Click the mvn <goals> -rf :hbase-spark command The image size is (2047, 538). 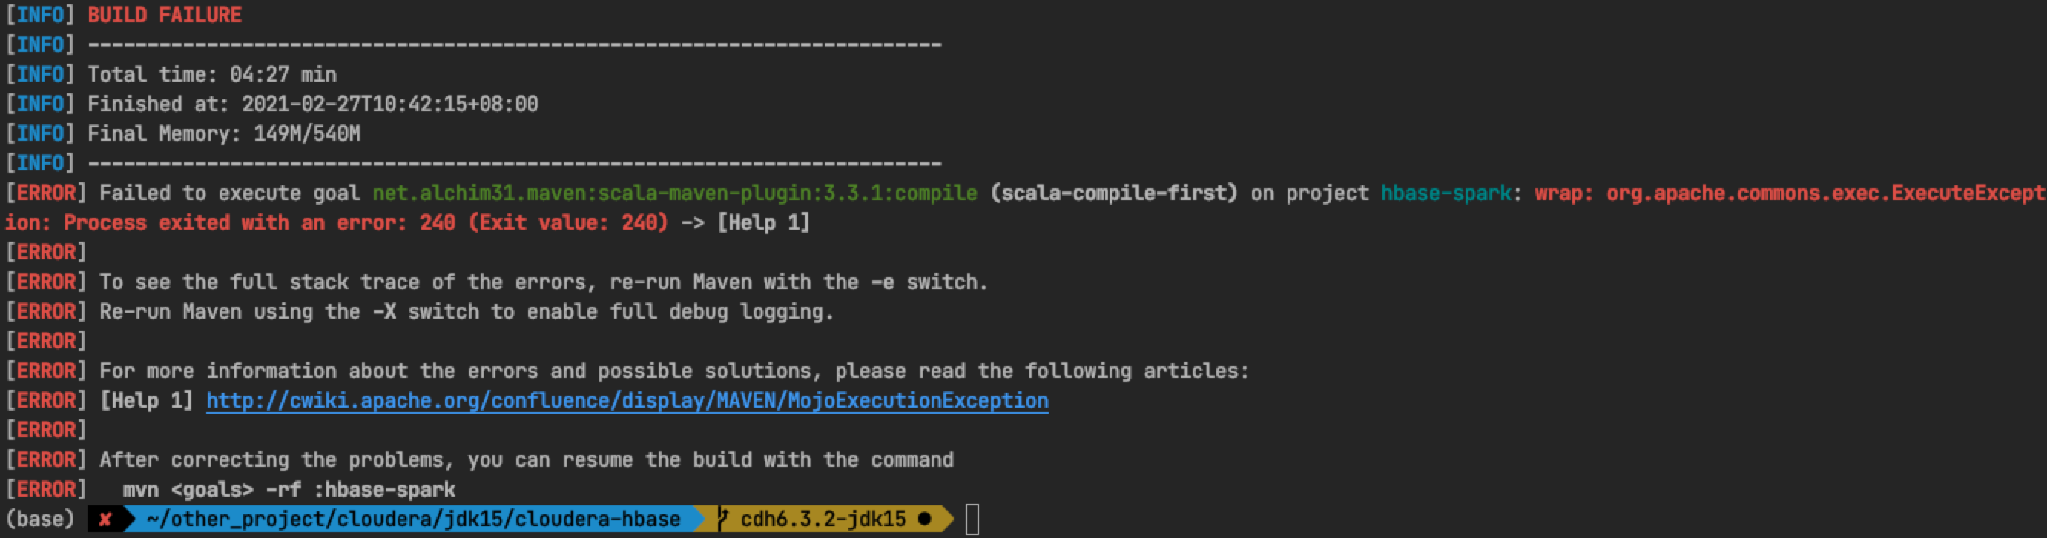(289, 490)
